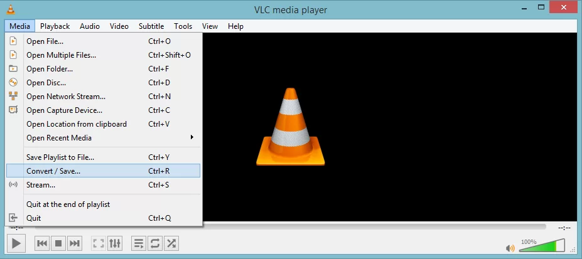This screenshot has width=582, height=259.
Task: Click the Open Network Stream icon
Action: (13, 97)
